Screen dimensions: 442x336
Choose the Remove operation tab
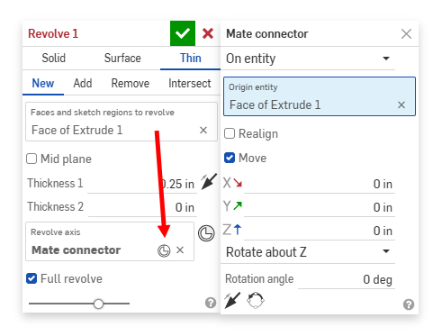point(131,83)
